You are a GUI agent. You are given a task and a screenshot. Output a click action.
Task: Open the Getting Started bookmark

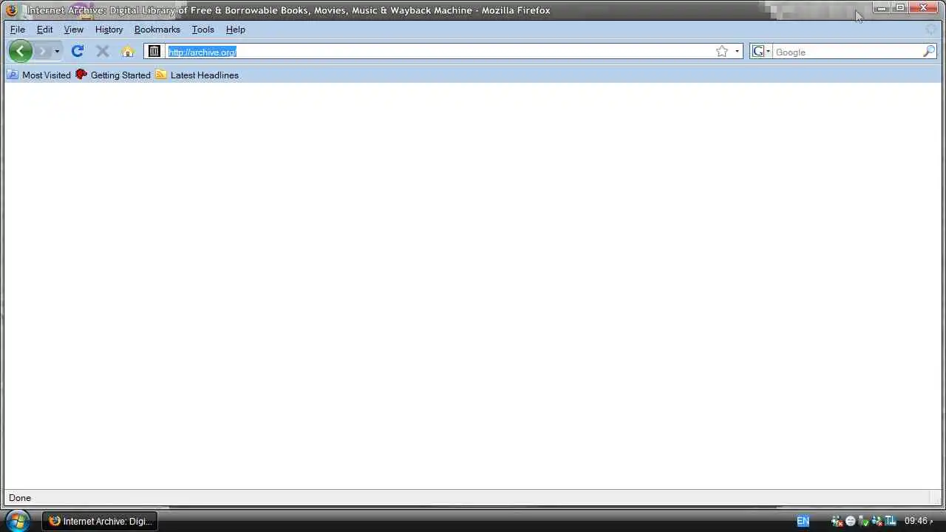113,75
